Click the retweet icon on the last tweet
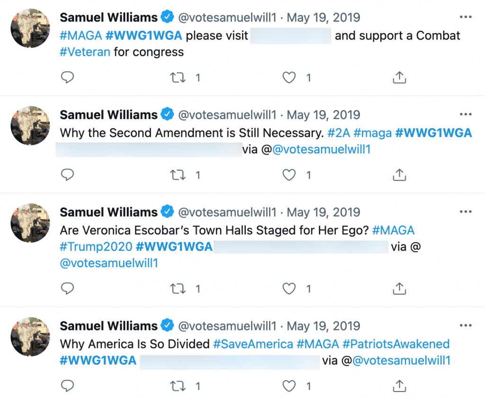This screenshot has height=401, width=485. pos(178,386)
